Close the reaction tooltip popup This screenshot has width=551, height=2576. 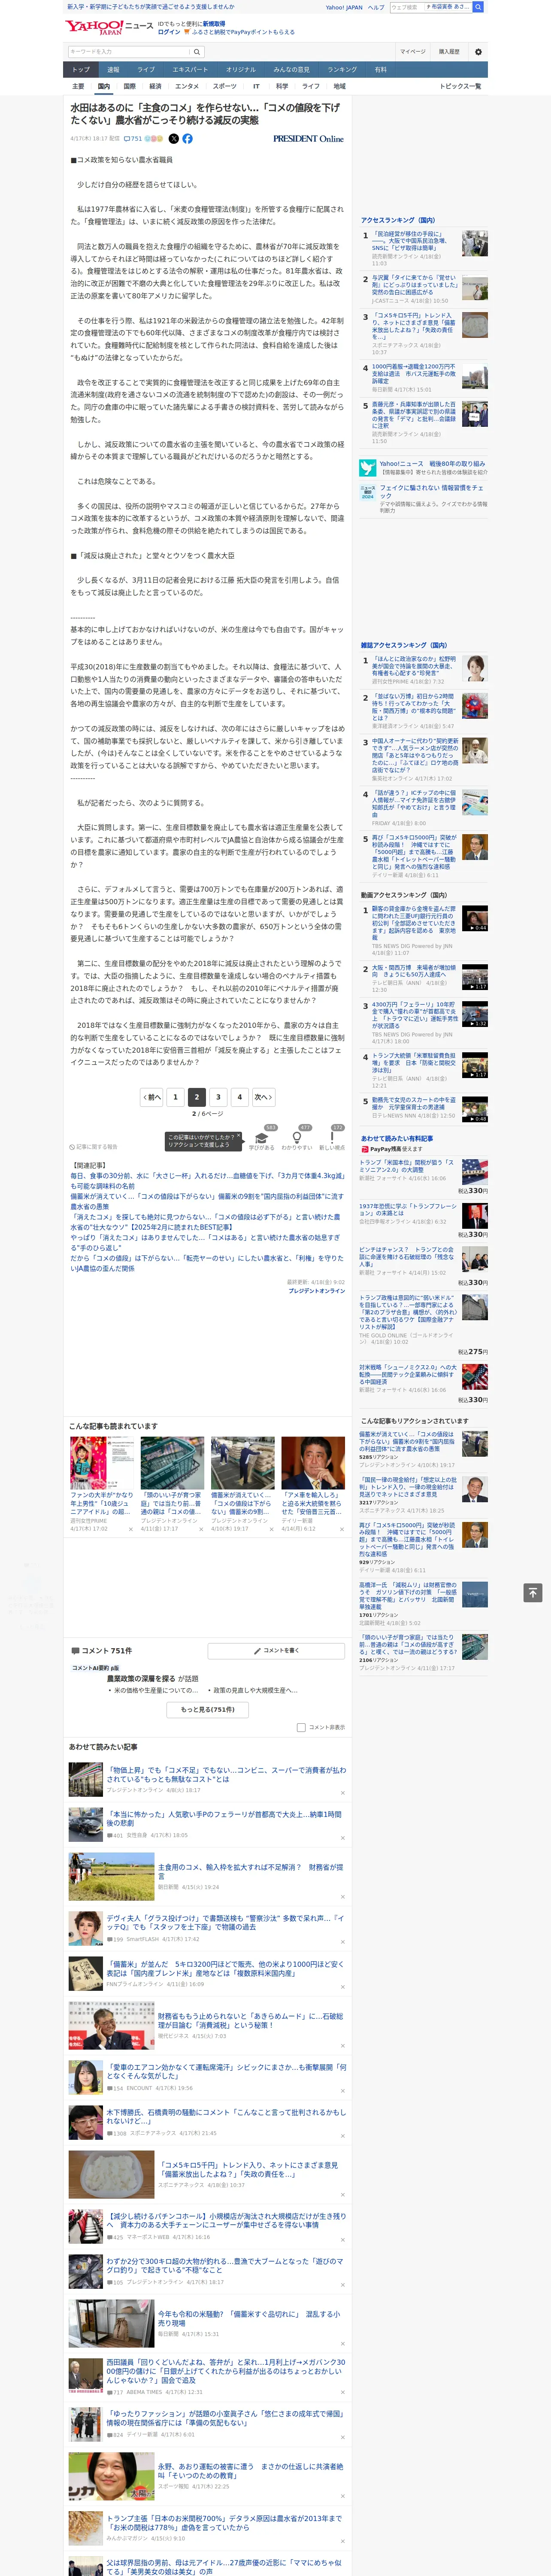coord(238,1137)
